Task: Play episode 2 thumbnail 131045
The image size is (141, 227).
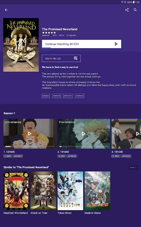Action: [84, 134]
